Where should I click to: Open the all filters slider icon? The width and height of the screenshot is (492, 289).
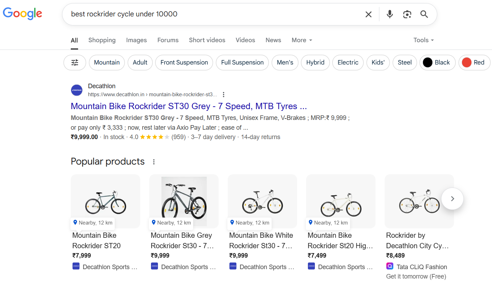(75, 63)
